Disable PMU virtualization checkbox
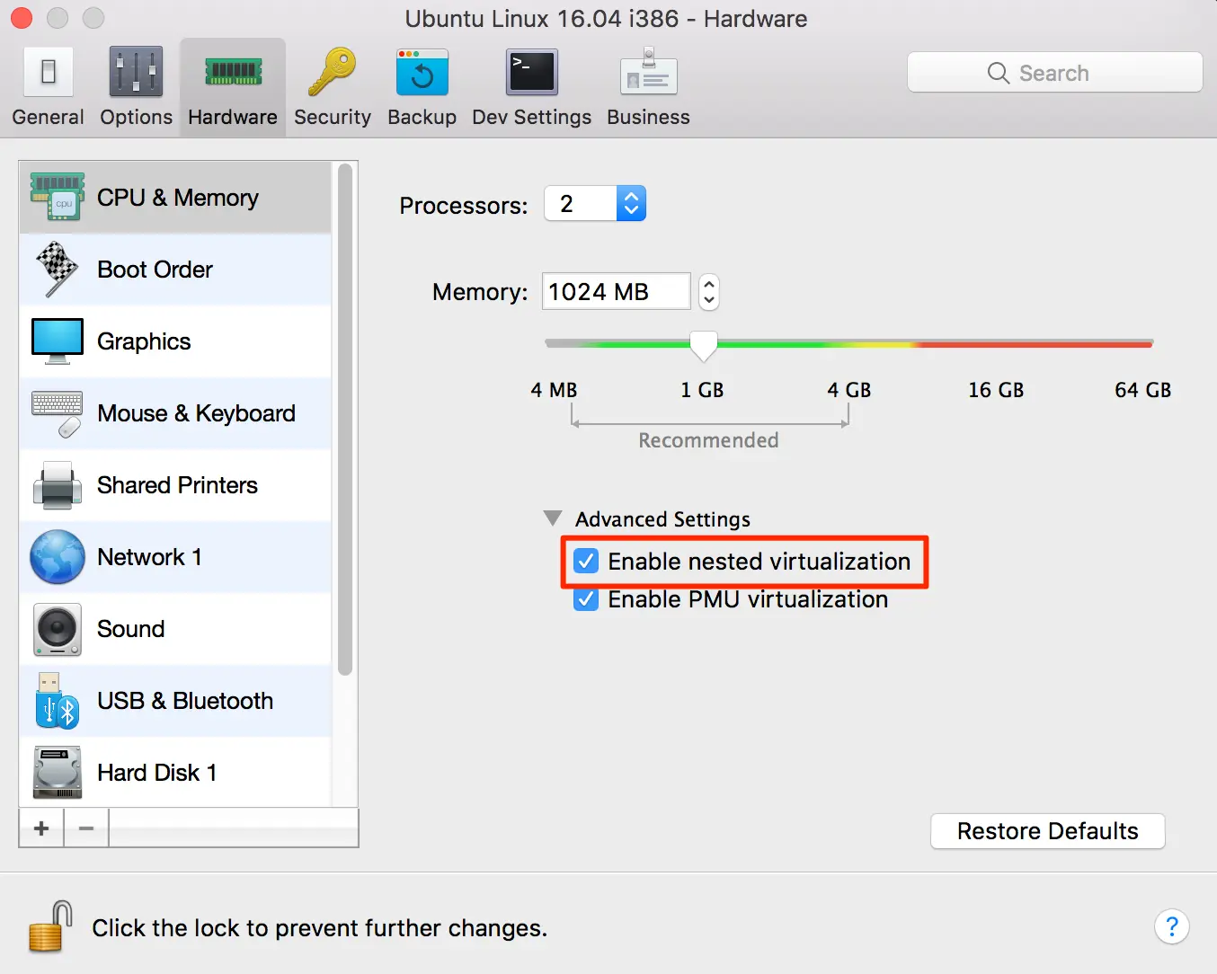 586,599
